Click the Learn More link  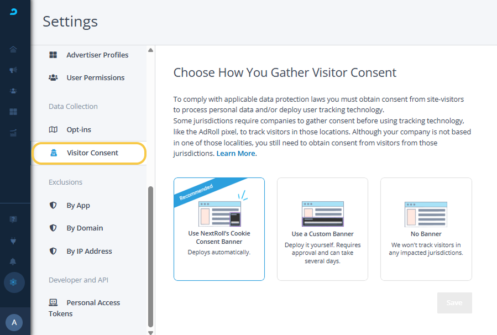(x=236, y=153)
